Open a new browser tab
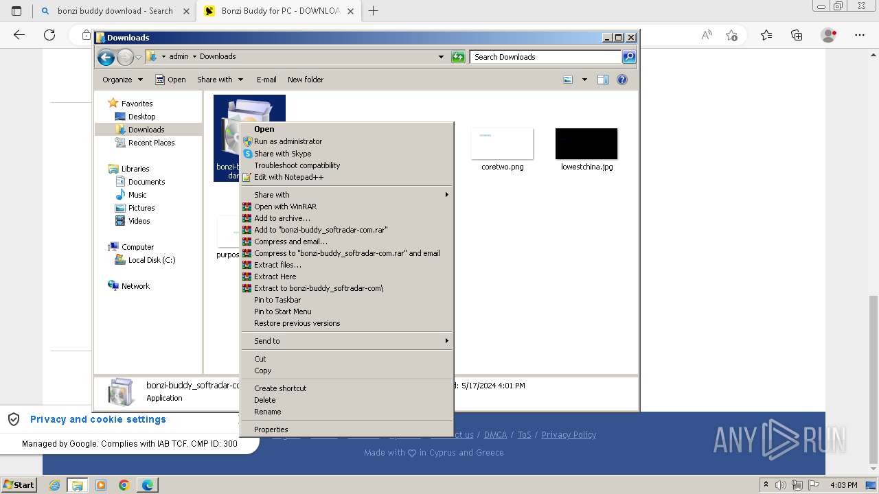The width and height of the screenshot is (879, 494). [374, 11]
